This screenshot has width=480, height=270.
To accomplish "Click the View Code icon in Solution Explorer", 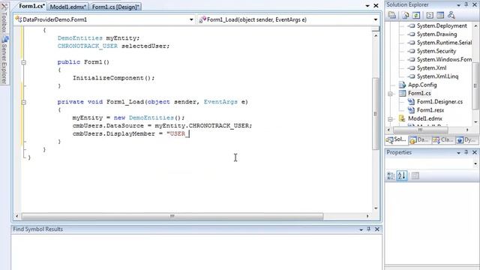I will pyautogui.click(x=430, y=15).
